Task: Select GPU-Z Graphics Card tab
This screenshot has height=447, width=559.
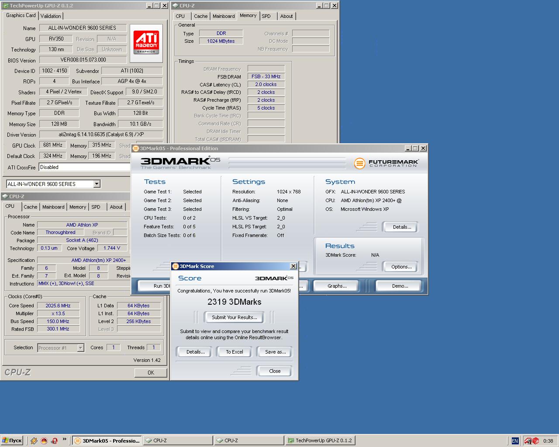Action: coord(21,15)
